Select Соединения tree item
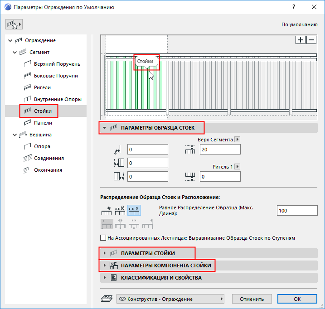This screenshot has width=325, height=309. pos(49,158)
